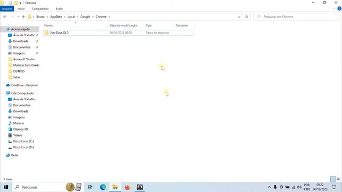Open the Vídeos library

[x=18, y=135]
